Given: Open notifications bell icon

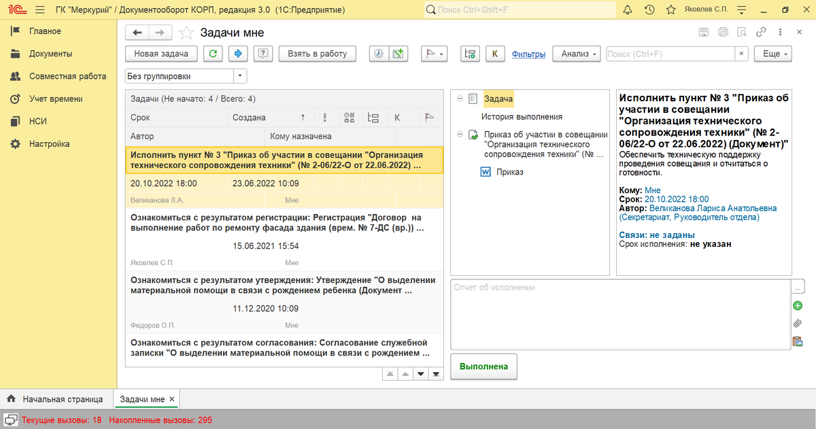Looking at the screenshot, I should coord(628,10).
